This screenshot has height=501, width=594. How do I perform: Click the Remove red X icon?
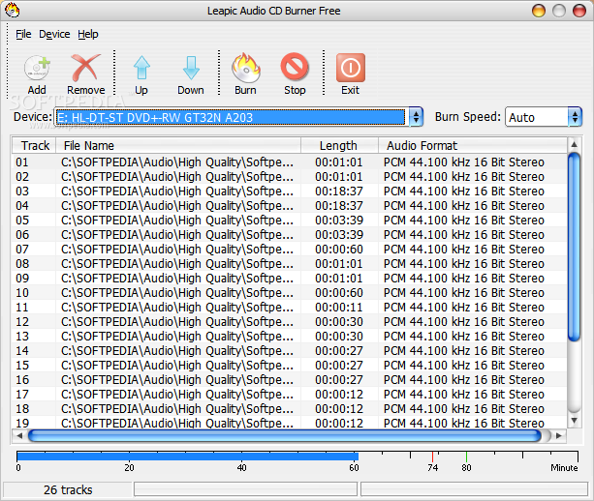pyautogui.click(x=86, y=68)
